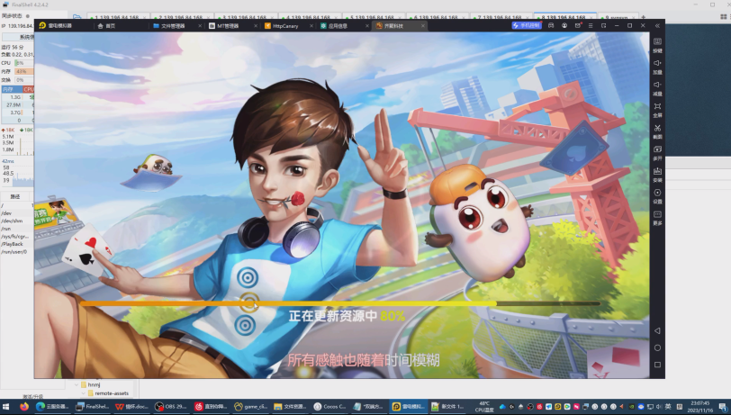Viewport: 731px width, 415px height.
Task: Click the emulator user account icon
Action: [x=564, y=25]
